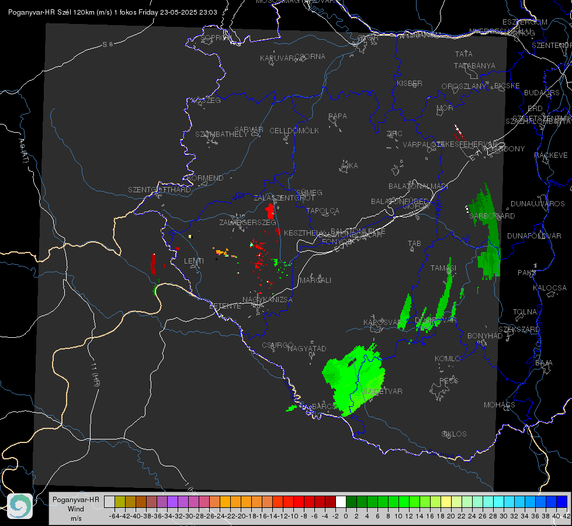Click the TAB city label
This screenshot has width=572, height=526.
point(414,244)
